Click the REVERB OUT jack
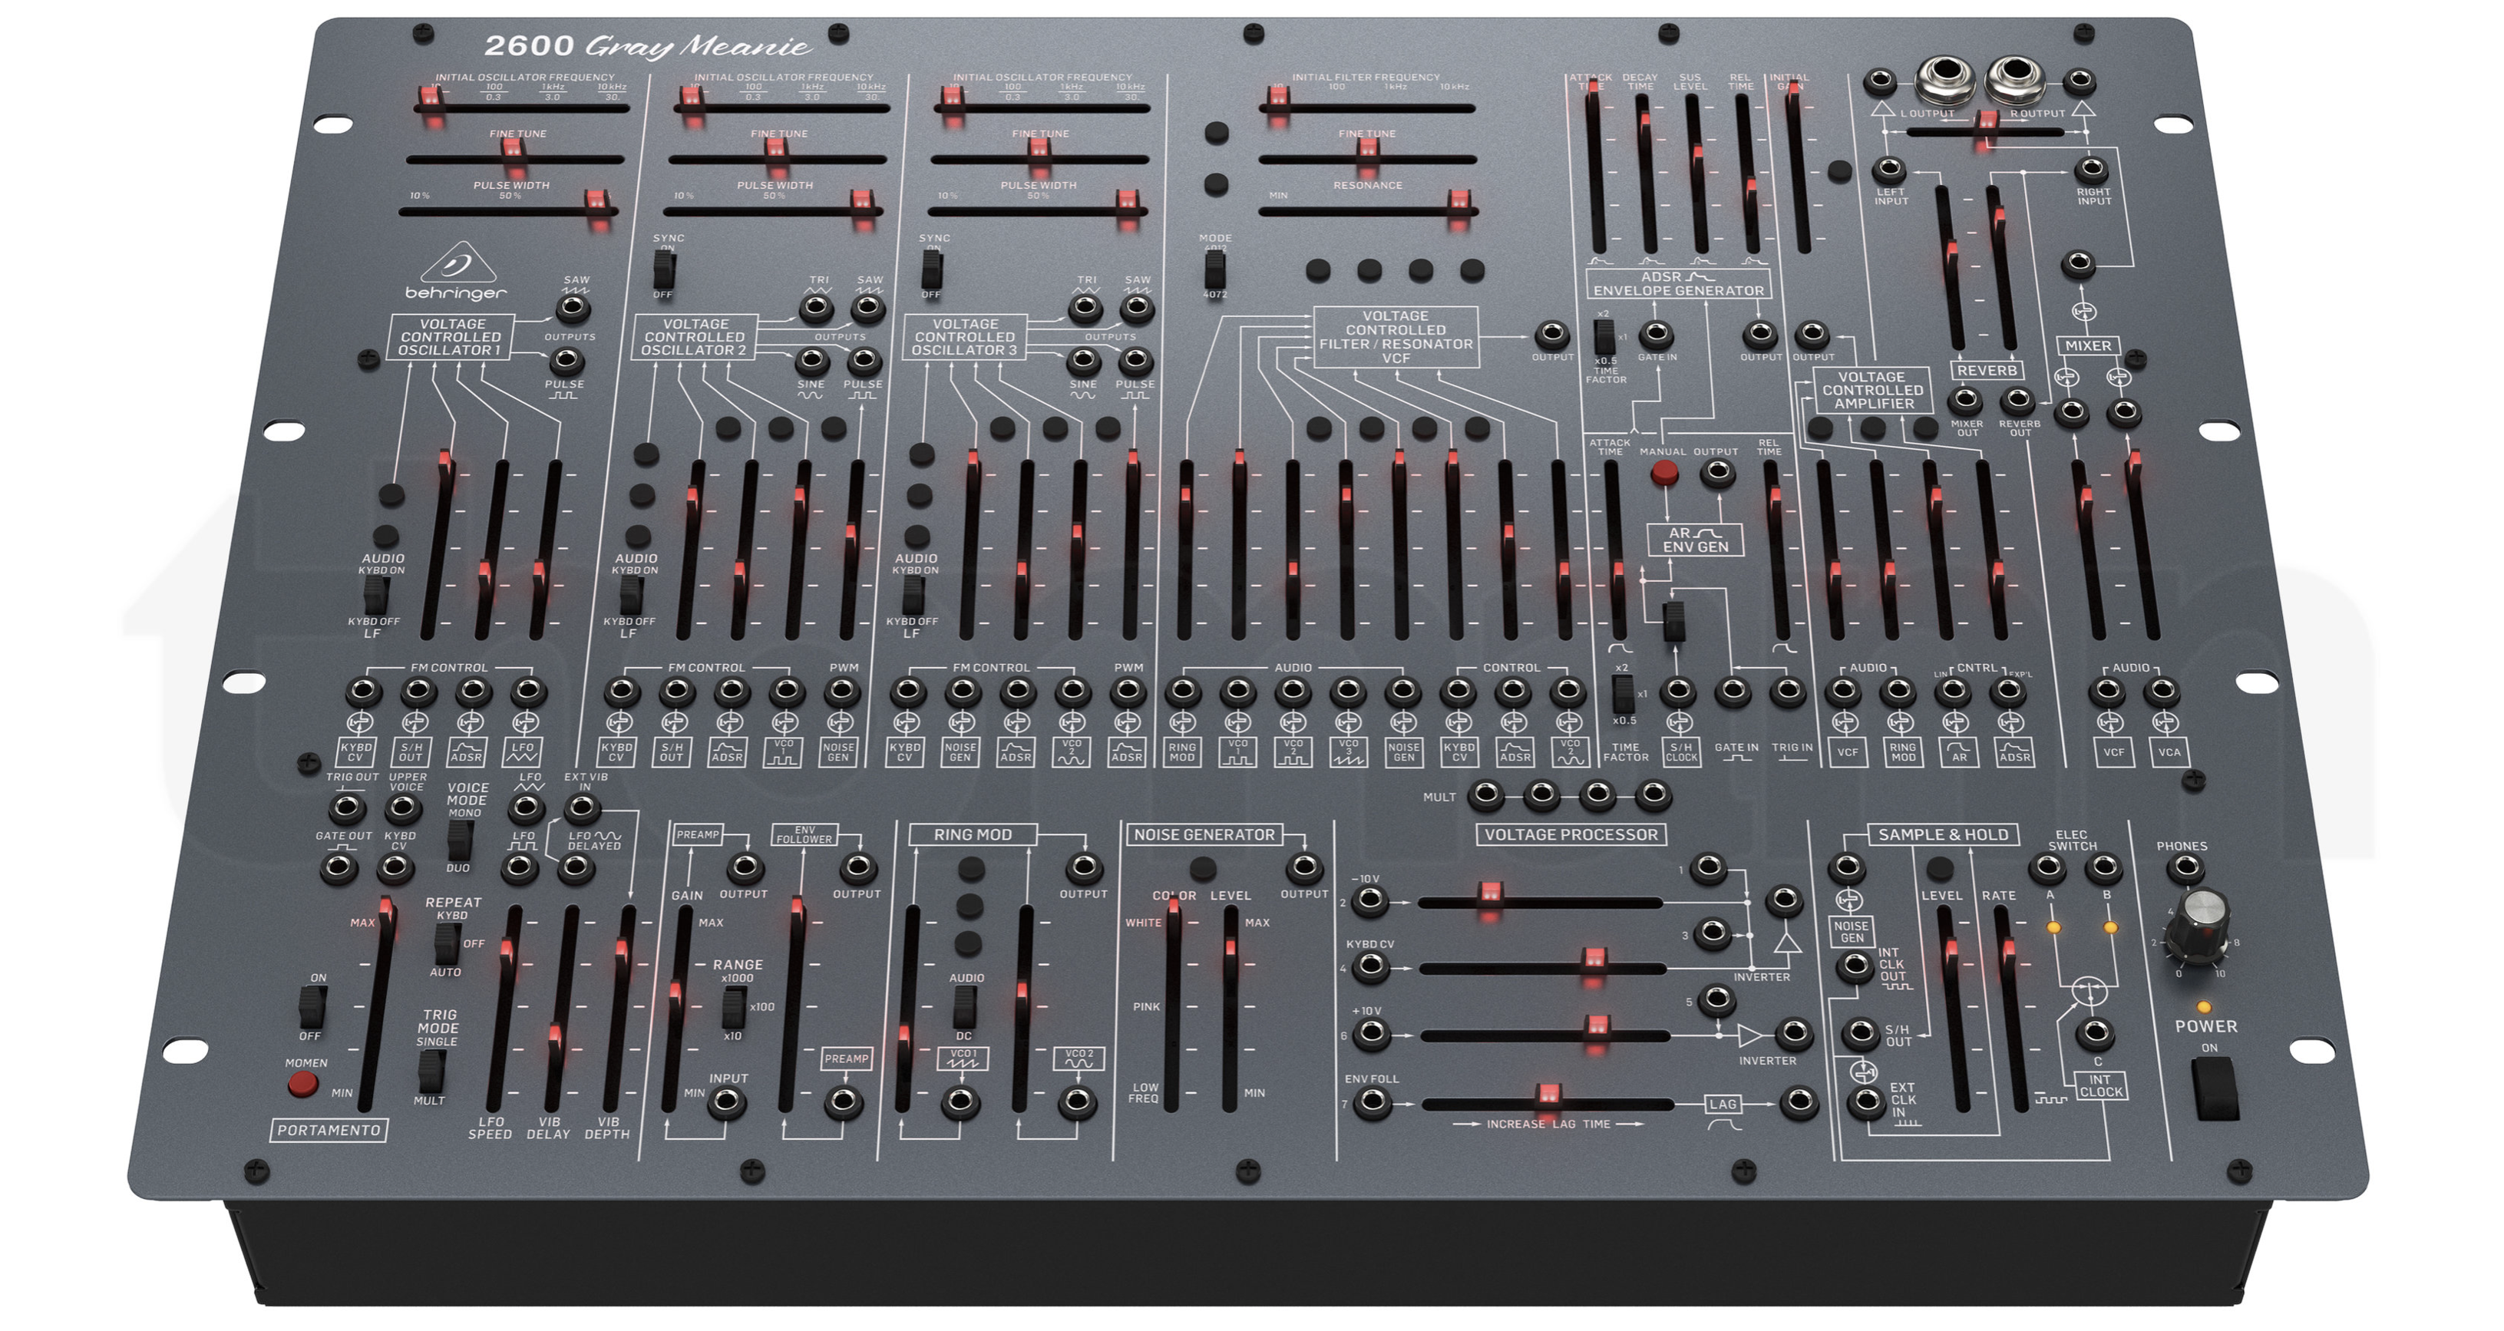 tap(2019, 400)
